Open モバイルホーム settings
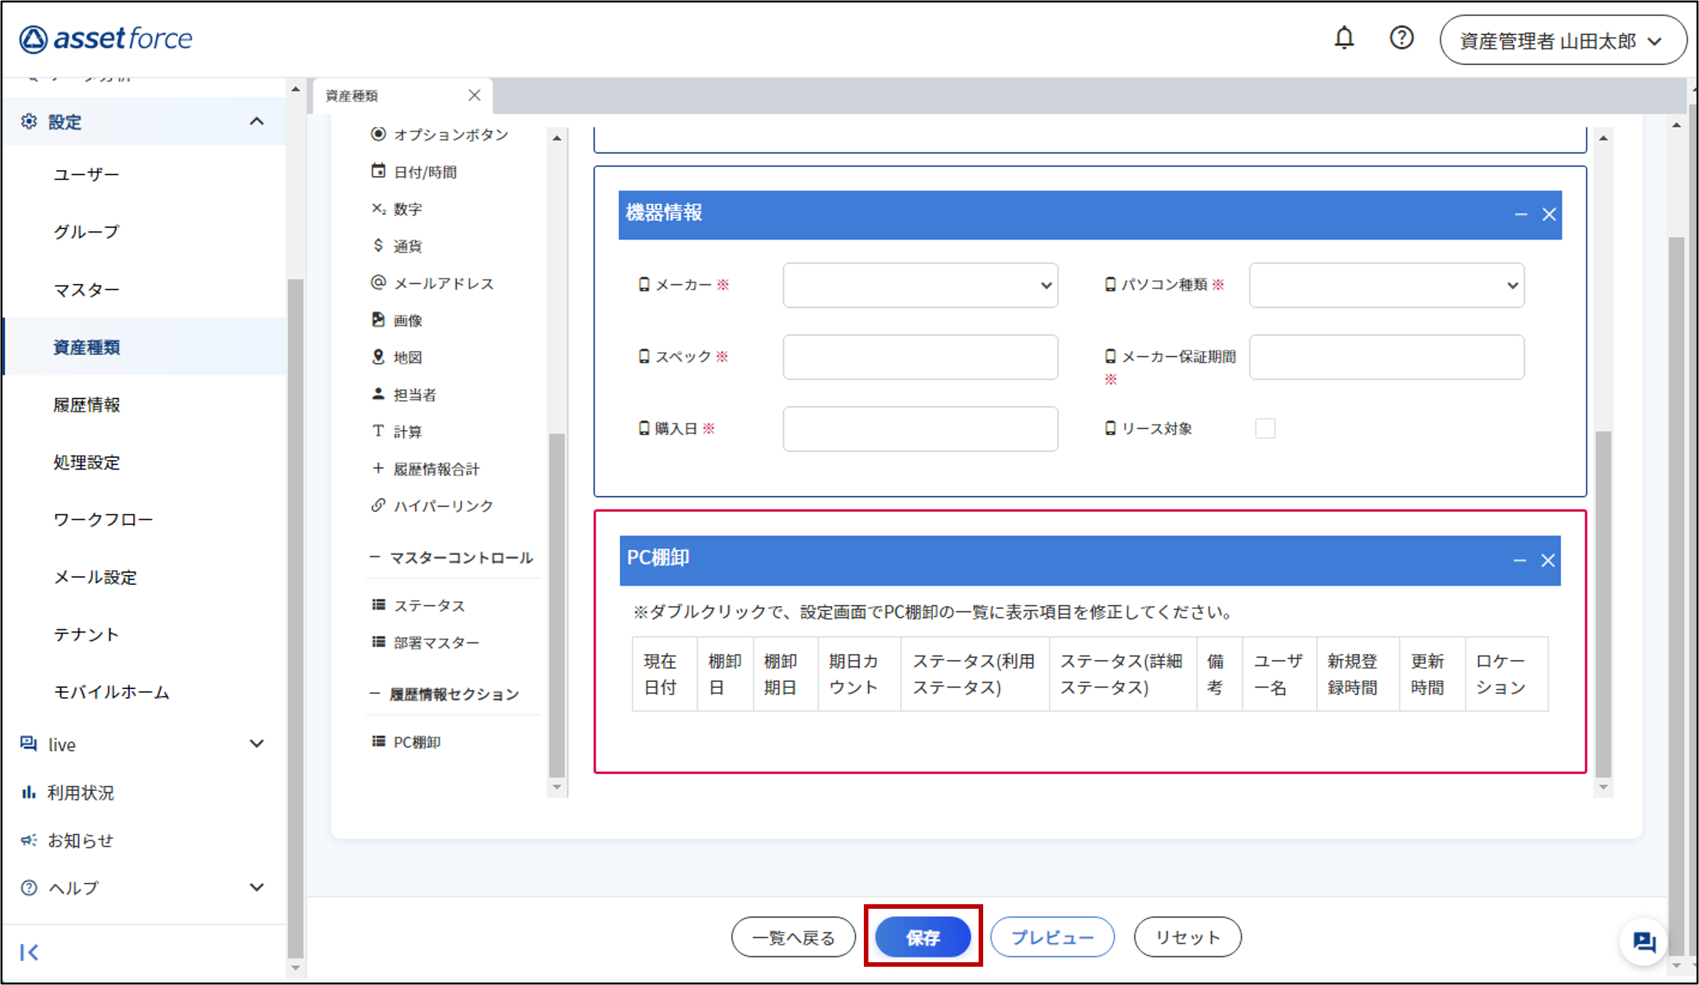 (111, 692)
